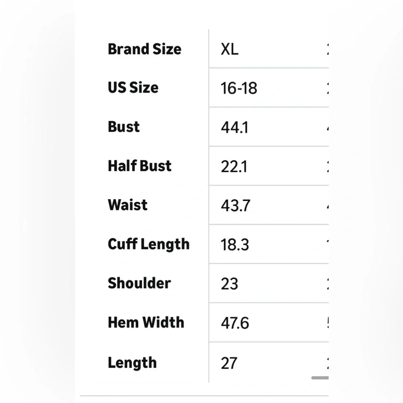Select the 23 shoulder measurement

coord(229,284)
